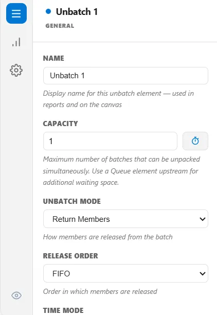Click the UNBATCH MODE label
The height and width of the screenshot is (315, 217).
click(72, 201)
